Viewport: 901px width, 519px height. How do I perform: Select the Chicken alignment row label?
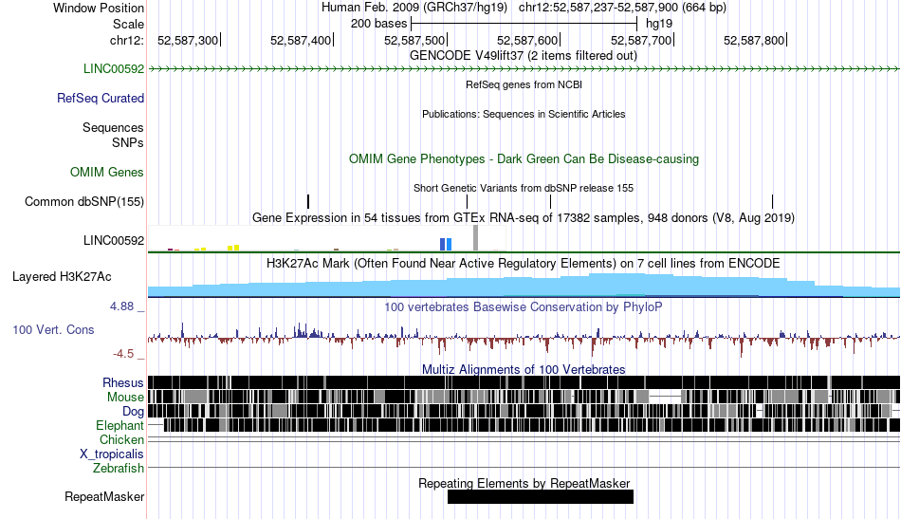point(121,439)
